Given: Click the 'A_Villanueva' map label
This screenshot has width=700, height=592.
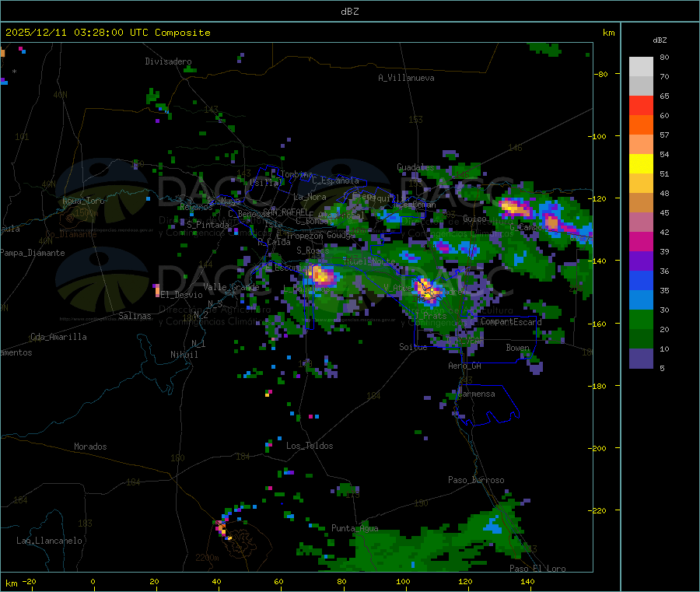Looking at the screenshot, I should (x=406, y=78).
